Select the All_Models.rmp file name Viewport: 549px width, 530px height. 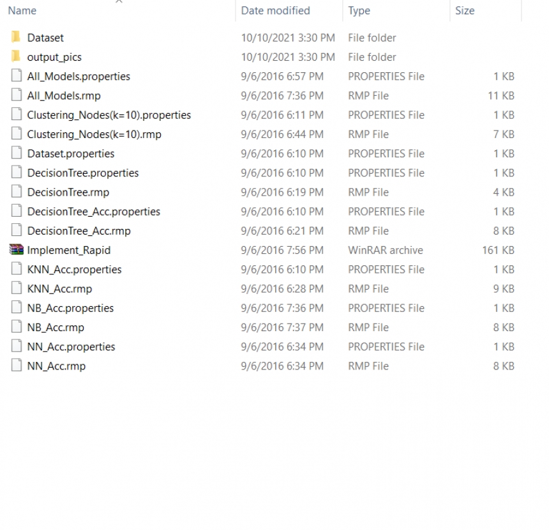coord(64,96)
